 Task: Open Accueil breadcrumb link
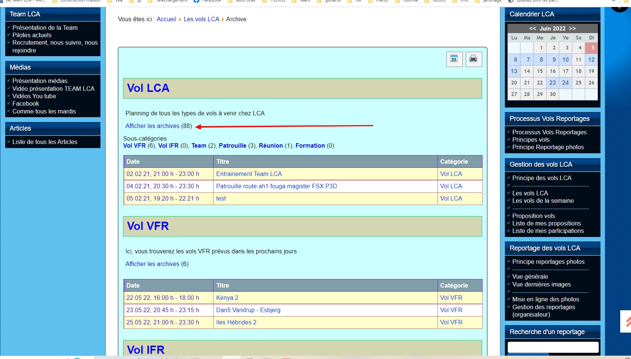point(166,19)
